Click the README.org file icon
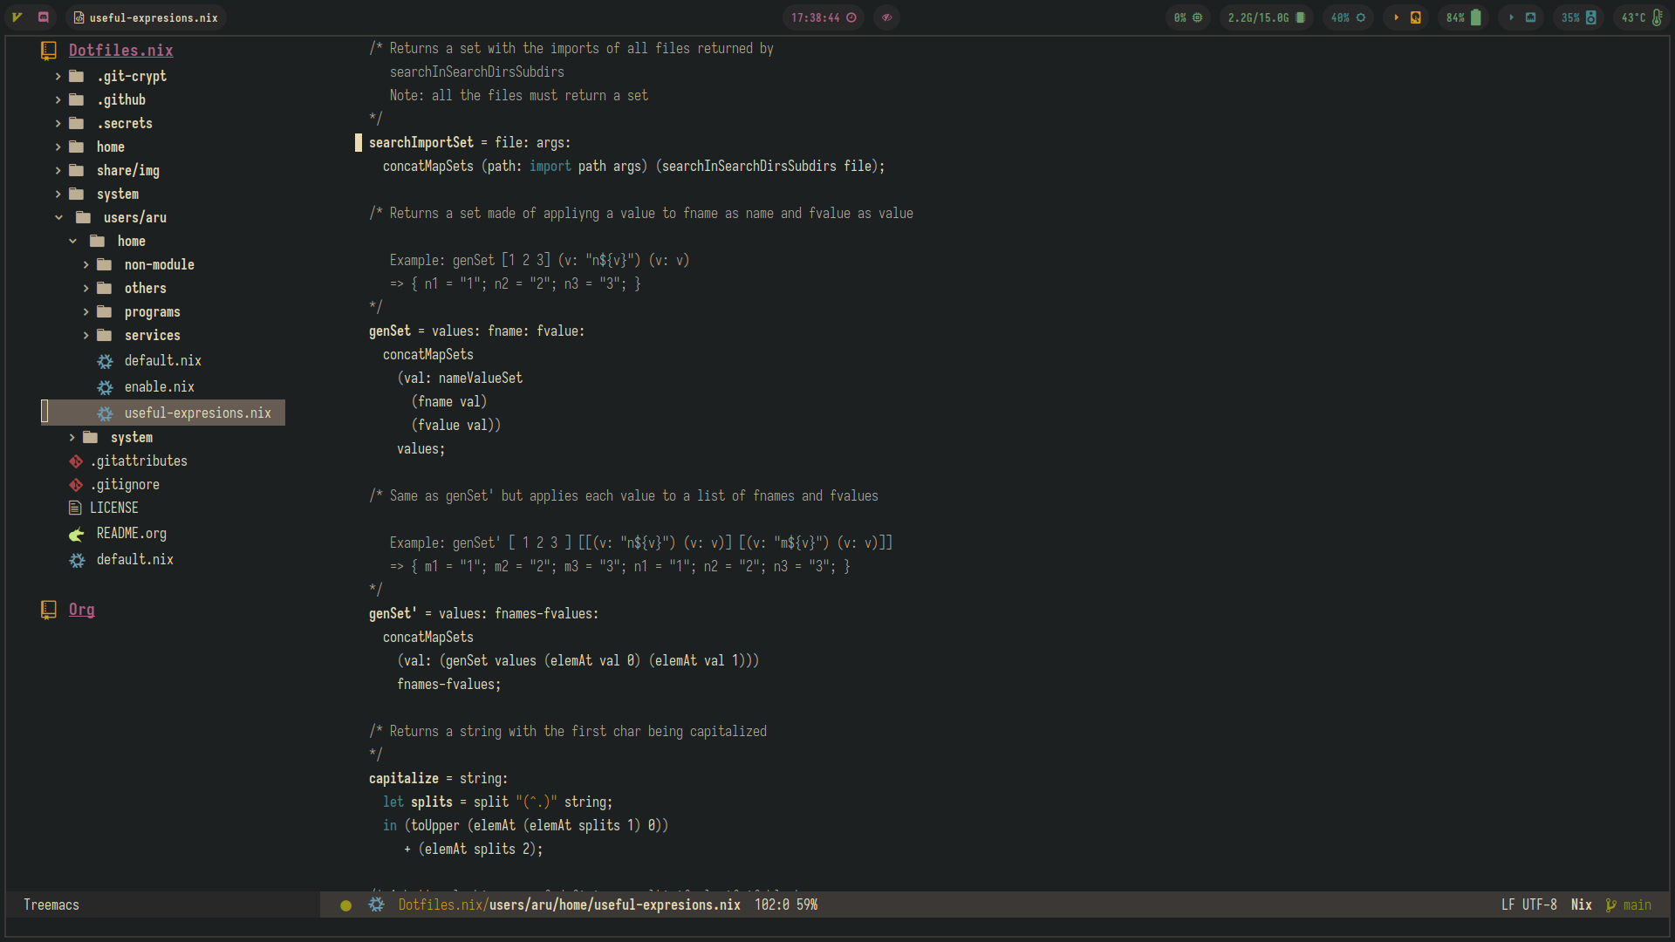 click(77, 534)
